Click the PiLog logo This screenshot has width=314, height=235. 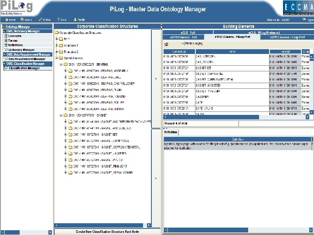click(x=17, y=7)
